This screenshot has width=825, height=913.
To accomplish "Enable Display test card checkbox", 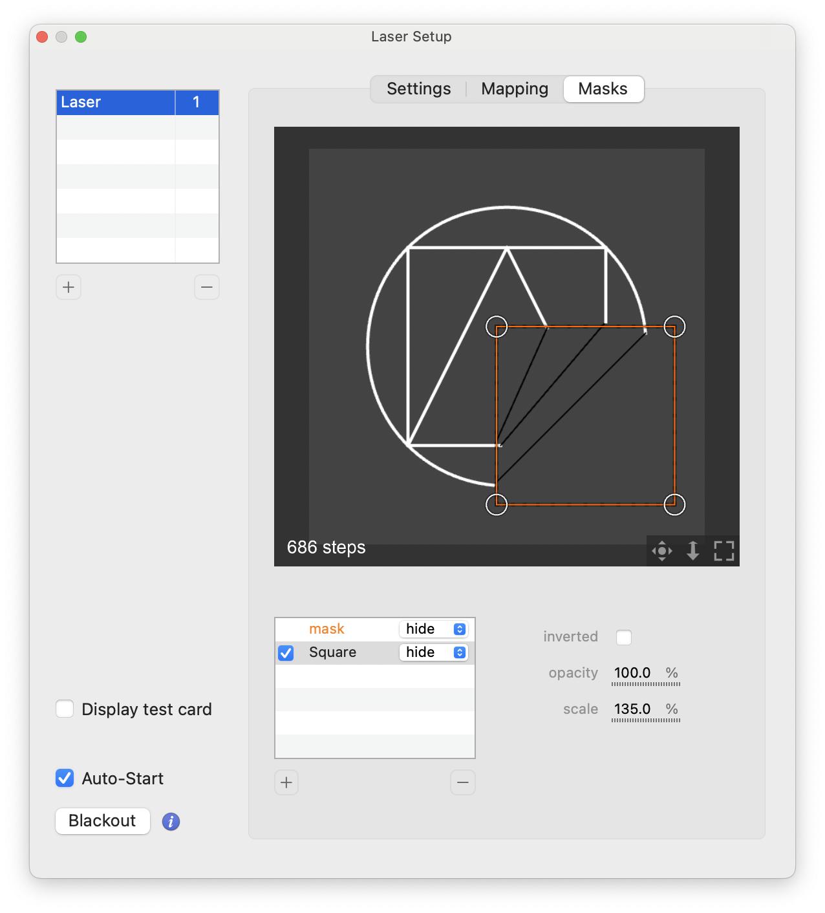I will point(65,709).
